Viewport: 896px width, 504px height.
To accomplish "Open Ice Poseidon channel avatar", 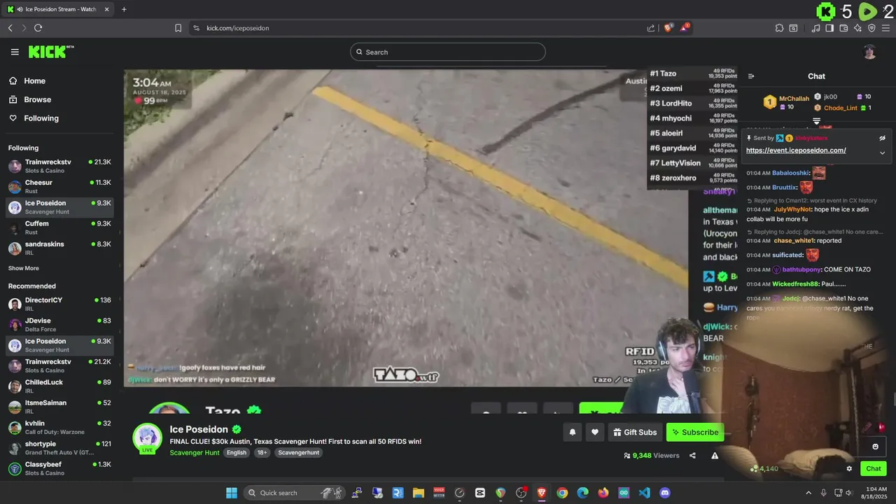I will coord(147,437).
